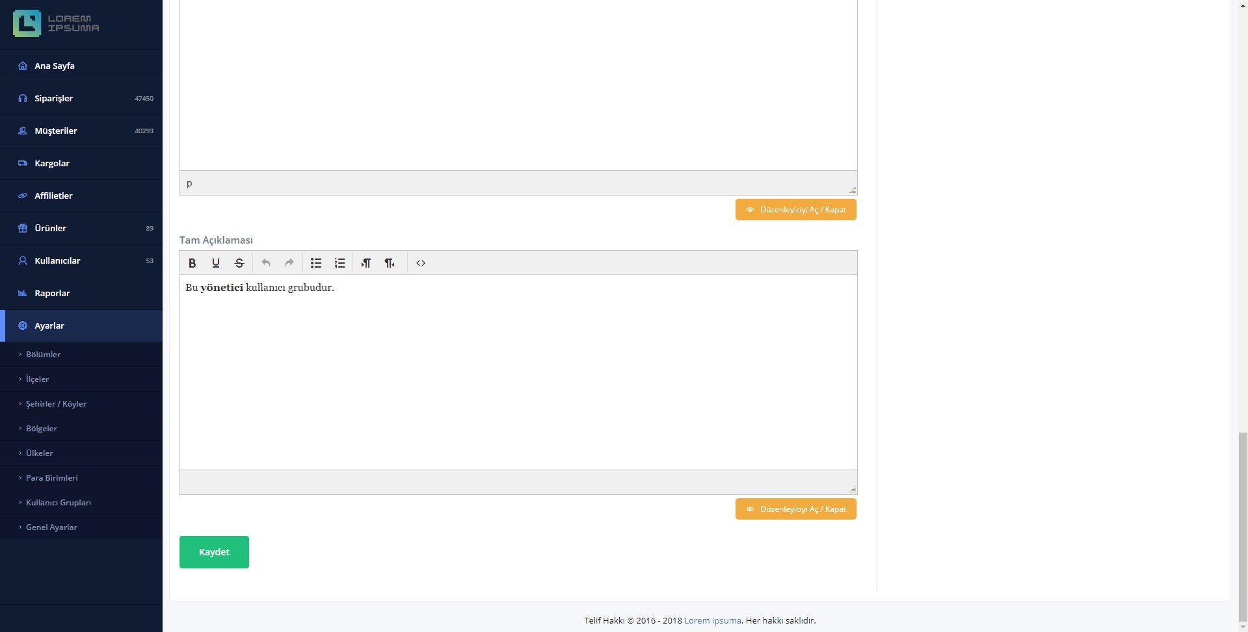Open source code view in editor
Image resolution: width=1248 pixels, height=632 pixels.
click(x=421, y=263)
